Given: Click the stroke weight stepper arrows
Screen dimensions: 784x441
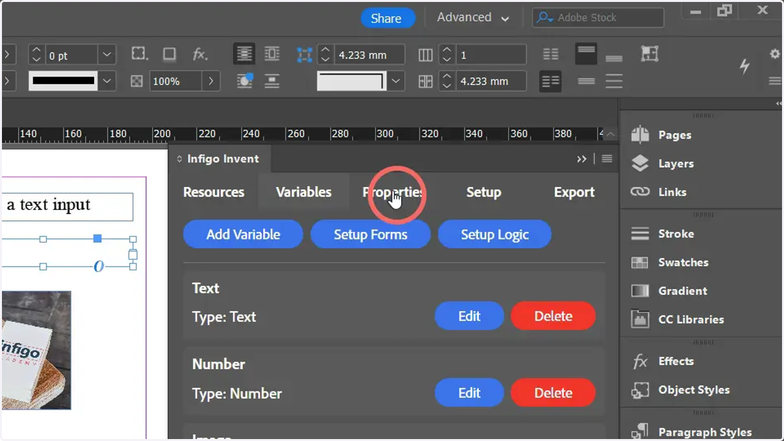Looking at the screenshot, I should tap(37, 55).
